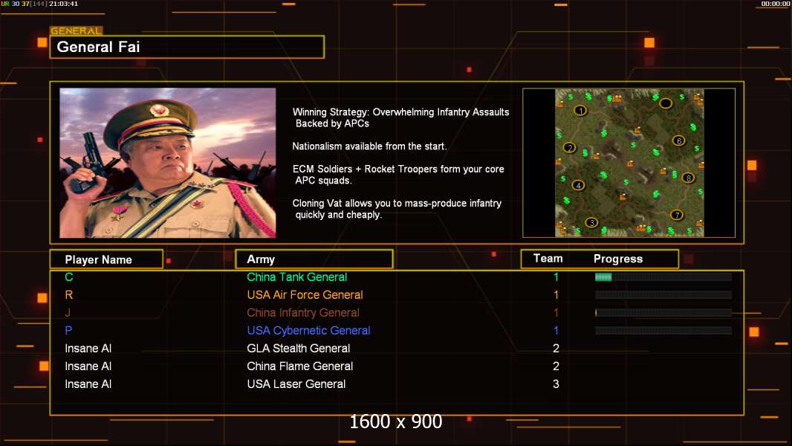792x446 pixels.
Task: Click team number 2 for GLA Stealth General
Action: (x=556, y=349)
